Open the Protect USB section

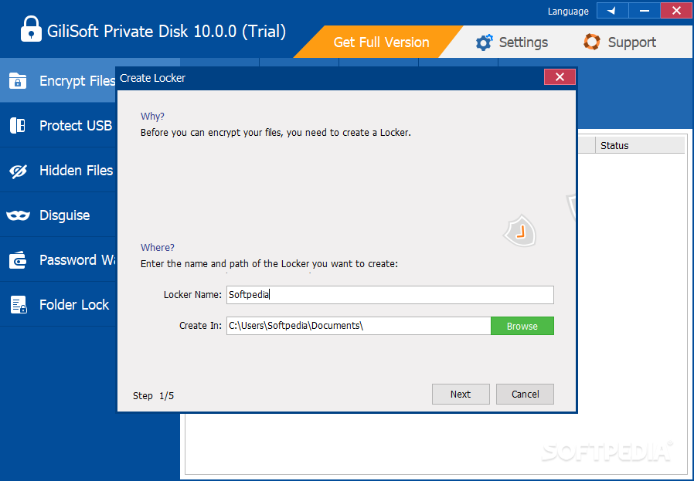(59, 126)
